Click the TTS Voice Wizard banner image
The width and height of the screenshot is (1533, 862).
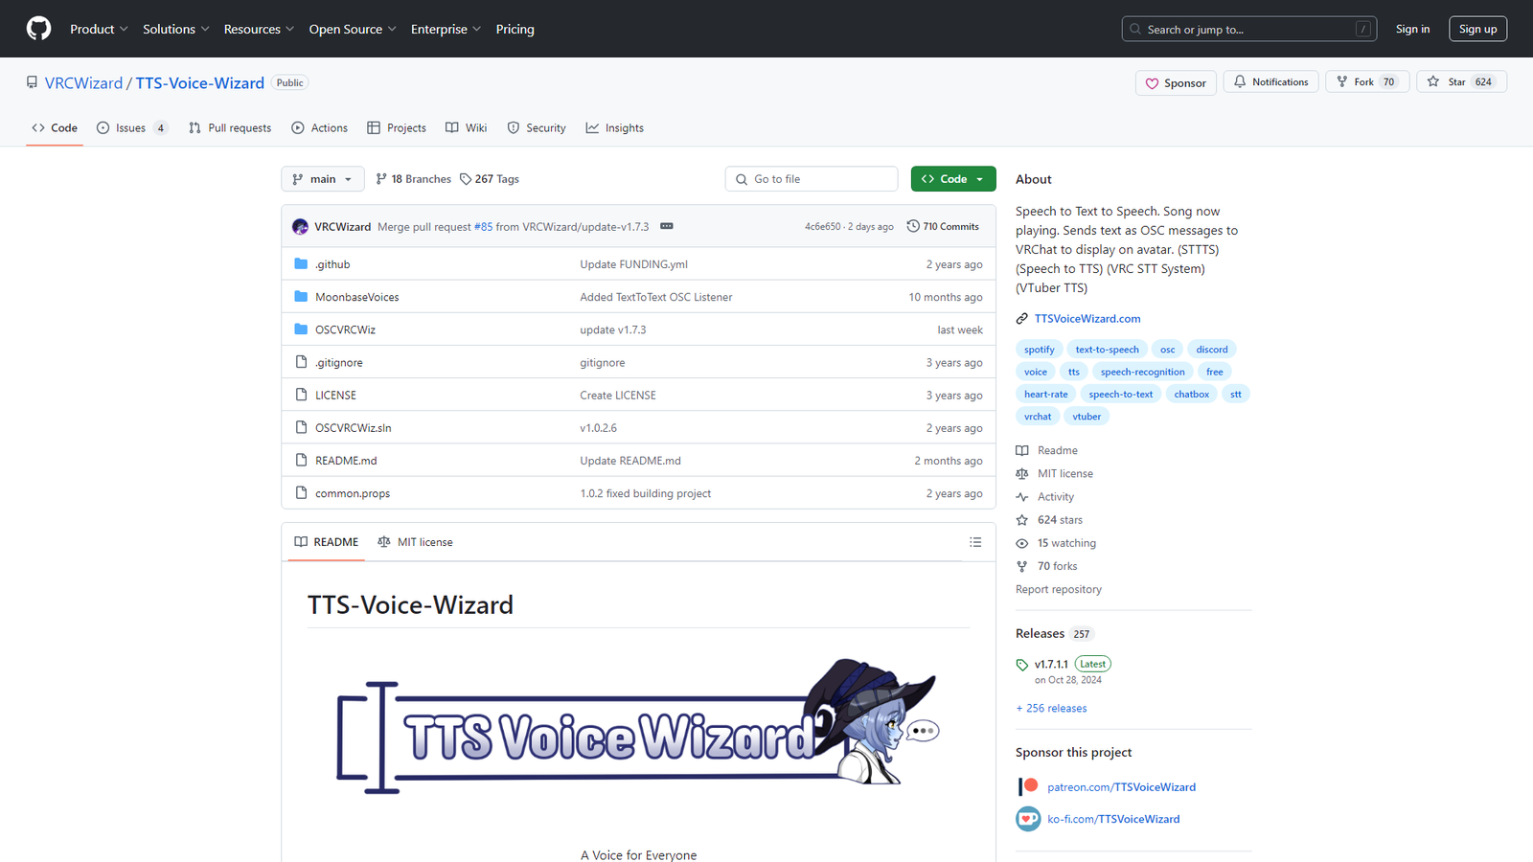(x=638, y=726)
